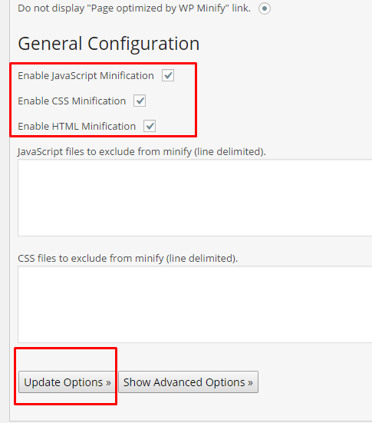Focus the CSS files to exclude text area
The height and width of the screenshot is (423, 372).
tap(195, 304)
